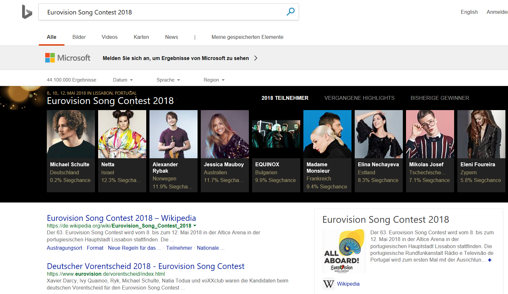Screen dimensions: 508x294
Task: Open the Sprache filter dropdown
Action: tap(168, 80)
